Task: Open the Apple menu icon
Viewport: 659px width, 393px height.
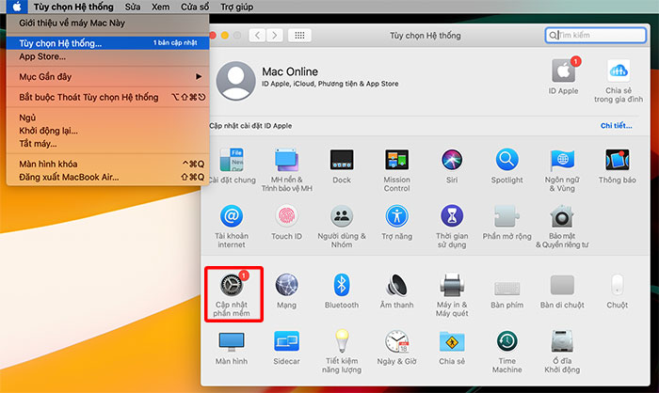Action: point(17,7)
